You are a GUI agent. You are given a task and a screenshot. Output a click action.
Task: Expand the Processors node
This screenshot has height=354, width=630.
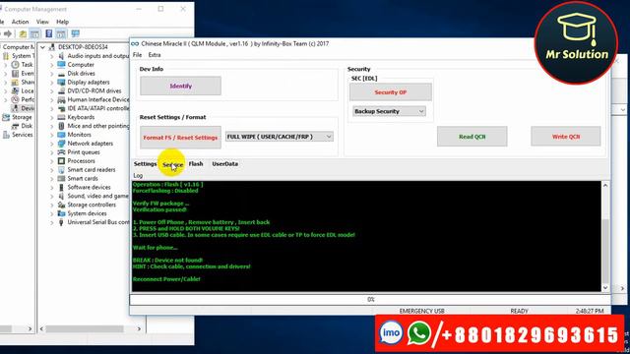52,161
